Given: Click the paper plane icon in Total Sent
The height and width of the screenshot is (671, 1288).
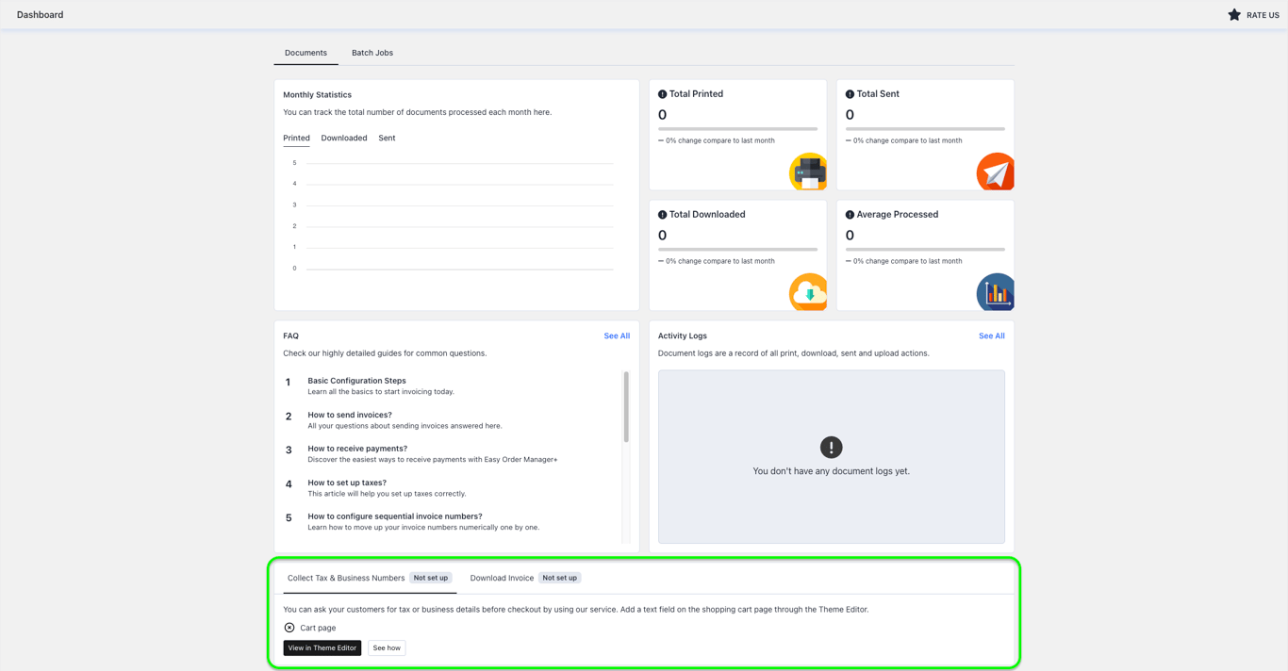Looking at the screenshot, I should 995,172.
